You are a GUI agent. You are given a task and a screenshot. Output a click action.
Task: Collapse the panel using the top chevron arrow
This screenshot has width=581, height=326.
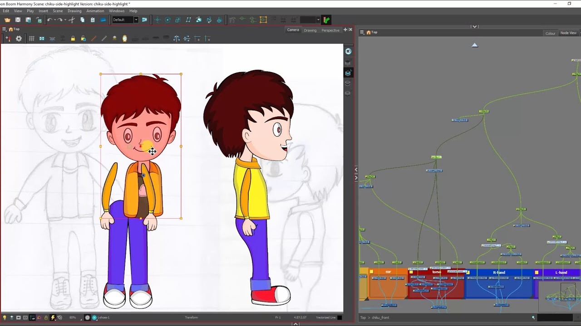475,26
